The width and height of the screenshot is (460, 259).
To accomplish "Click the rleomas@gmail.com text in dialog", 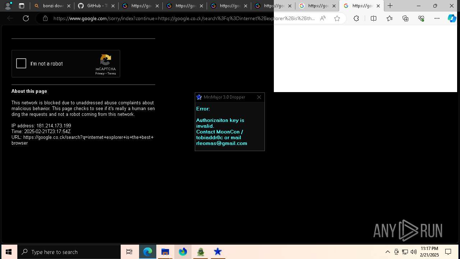I will pos(222,143).
